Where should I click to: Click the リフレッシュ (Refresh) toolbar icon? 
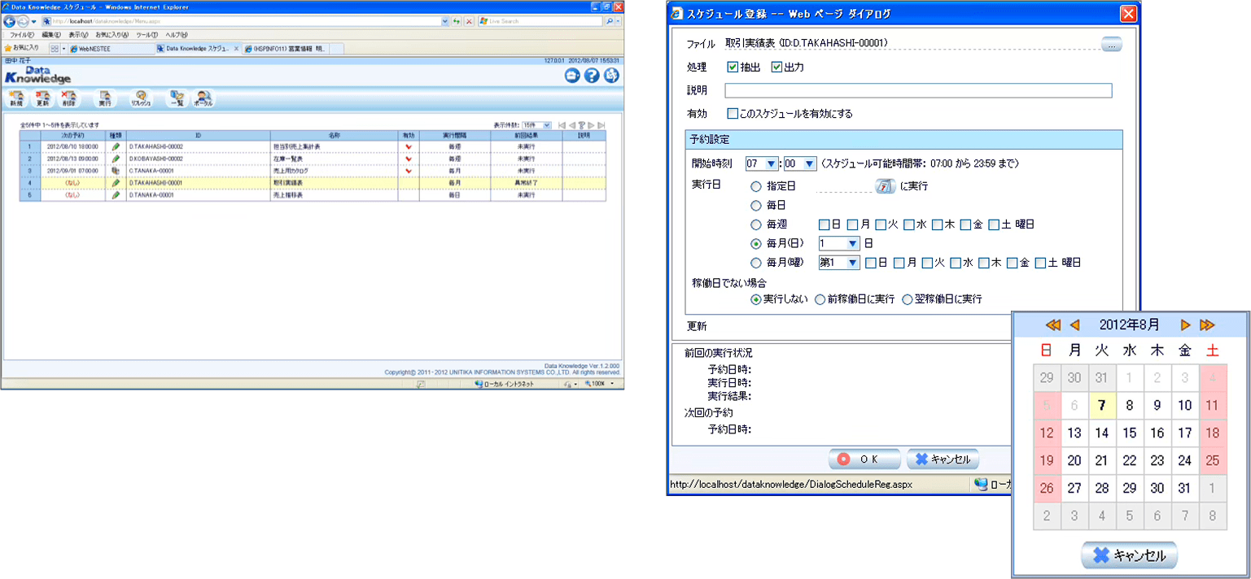pos(141,98)
